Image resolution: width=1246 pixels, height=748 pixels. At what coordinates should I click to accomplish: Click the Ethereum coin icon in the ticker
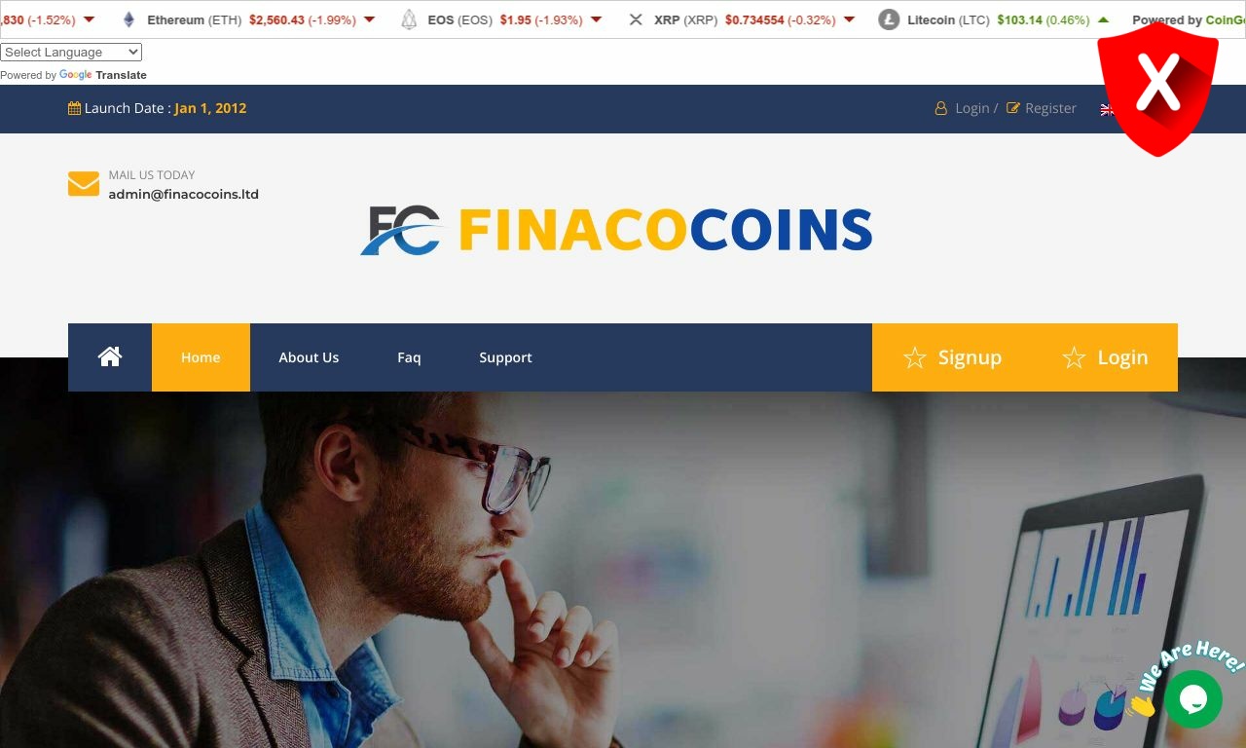click(128, 19)
